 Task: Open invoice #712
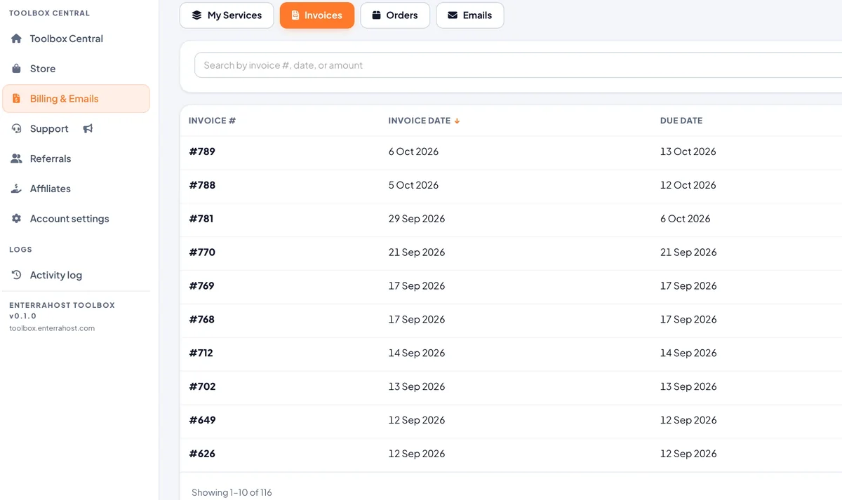[201, 353]
